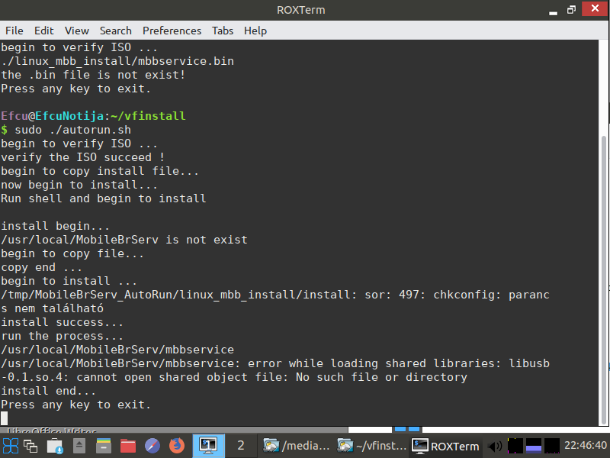This screenshot has height=458, width=610.
Task: Click 'the .bin file is not exist!' line
Action: tap(93, 75)
